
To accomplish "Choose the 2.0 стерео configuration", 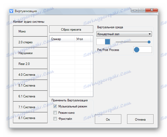I will pos(30,42).
